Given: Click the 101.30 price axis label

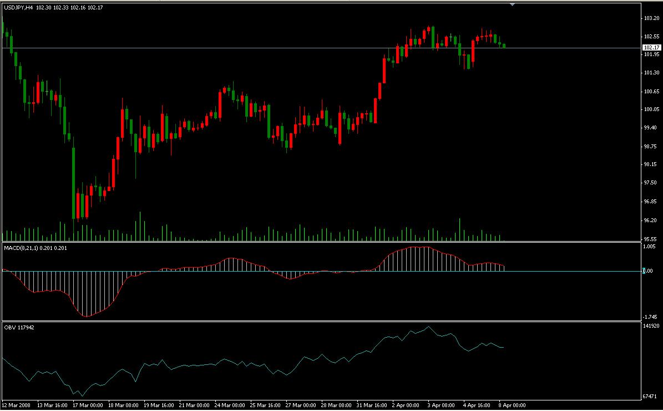Looking at the screenshot, I should point(651,73).
